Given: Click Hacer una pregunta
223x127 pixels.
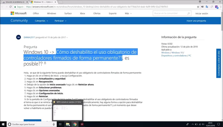Looking at the screenshot, I should (x=196, y=21).
